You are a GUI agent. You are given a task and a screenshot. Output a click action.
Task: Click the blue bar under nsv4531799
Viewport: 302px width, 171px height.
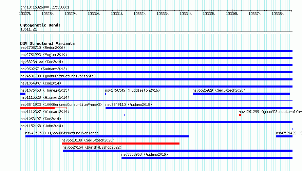coord(156,79)
